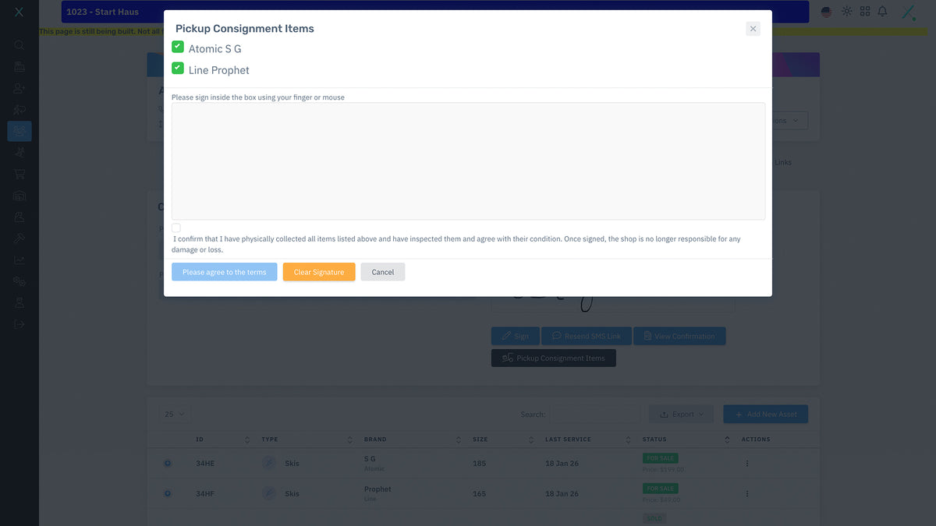Toggle the sun light-mode theme icon
This screenshot has width=936, height=526.
click(x=847, y=12)
